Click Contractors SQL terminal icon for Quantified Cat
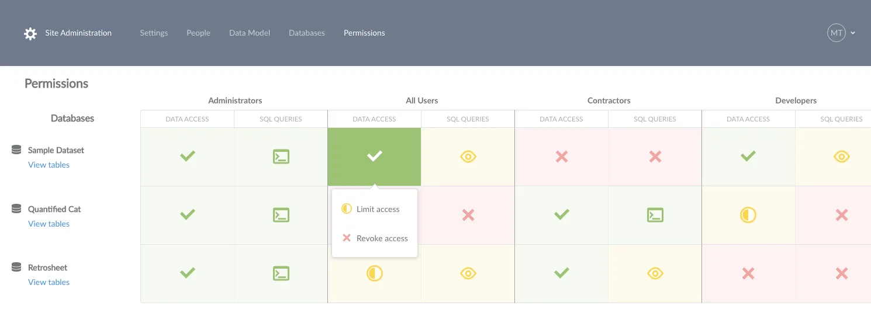871x330 pixels. (x=655, y=215)
